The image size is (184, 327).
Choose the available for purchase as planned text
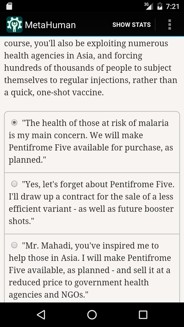(x=91, y=141)
